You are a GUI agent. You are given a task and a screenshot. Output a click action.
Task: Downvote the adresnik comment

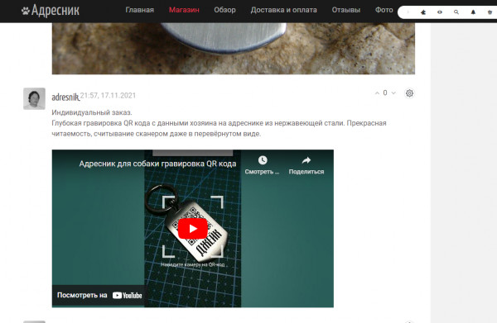point(393,93)
